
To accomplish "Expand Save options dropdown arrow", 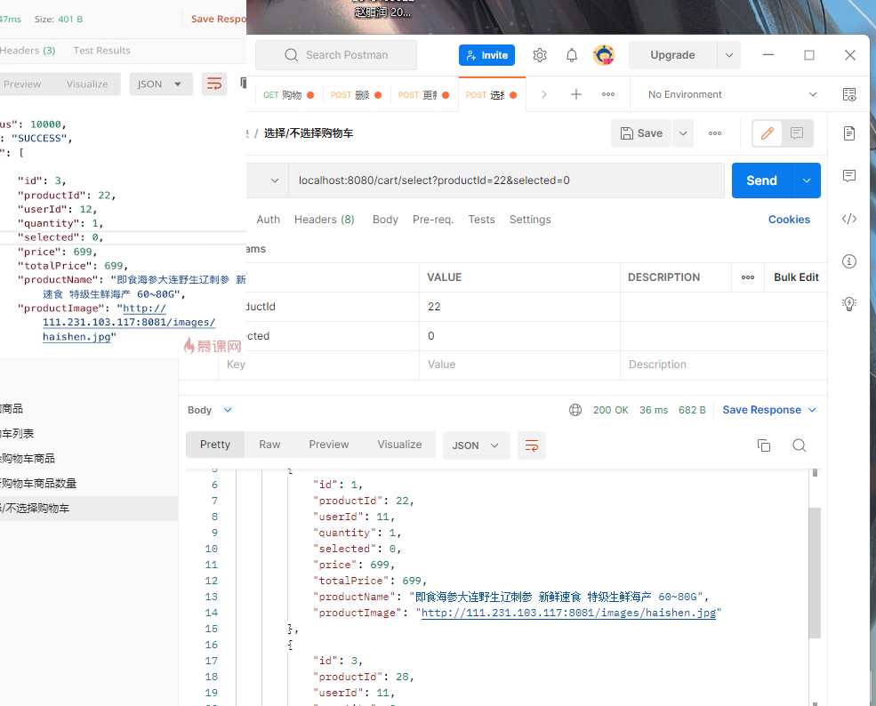I will tap(683, 133).
